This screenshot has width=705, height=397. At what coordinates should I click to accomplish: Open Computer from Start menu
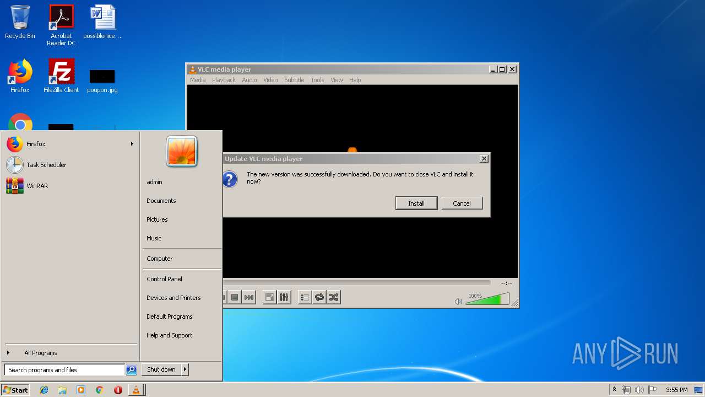182,259
